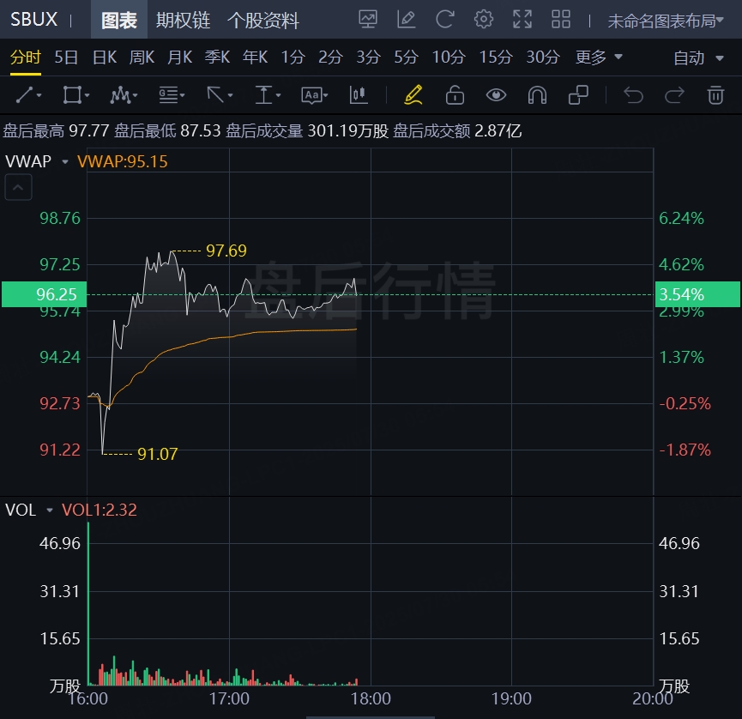Image resolution: width=742 pixels, height=719 pixels.
Task: Redo the last drawing action
Action: pyautogui.click(x=674, y=95)
